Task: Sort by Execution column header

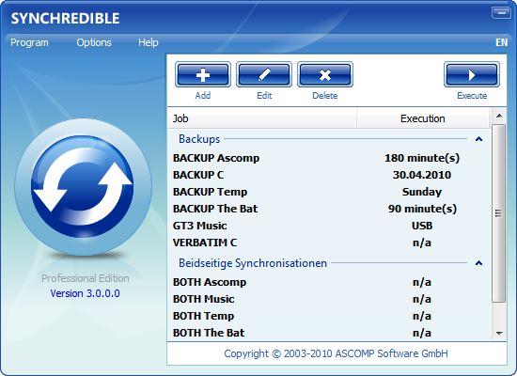Action: 423,118
